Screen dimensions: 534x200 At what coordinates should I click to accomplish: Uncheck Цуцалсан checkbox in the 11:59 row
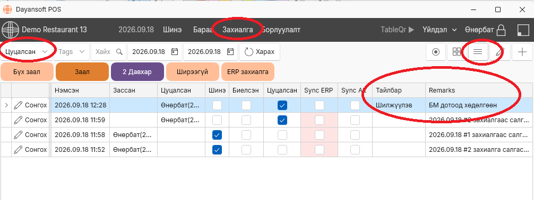(x=282, y=120)
